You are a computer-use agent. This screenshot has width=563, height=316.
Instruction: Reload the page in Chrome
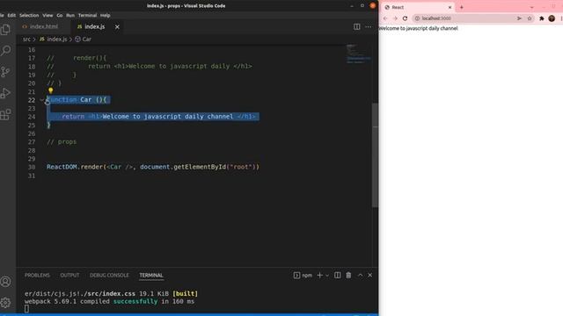click(x=405, y=18)
